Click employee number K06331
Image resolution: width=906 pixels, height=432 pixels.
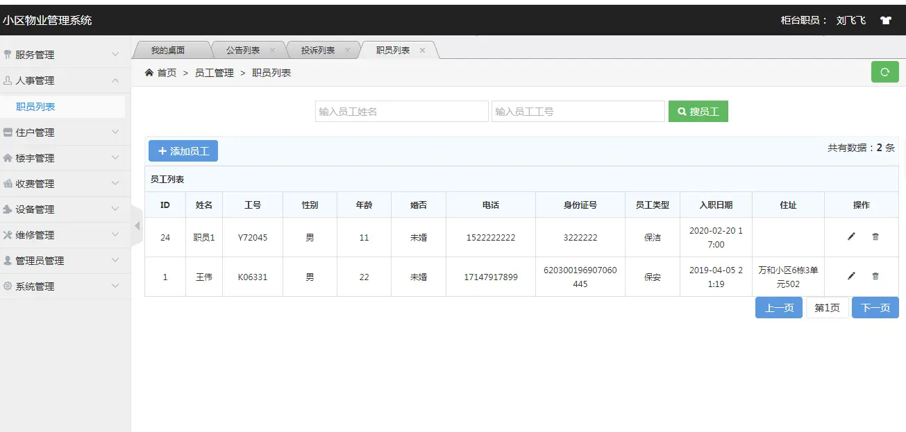253,277
